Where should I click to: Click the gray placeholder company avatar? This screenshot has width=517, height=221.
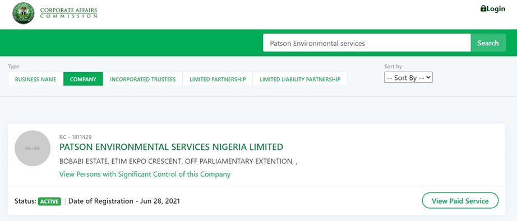tap(33, 148)
